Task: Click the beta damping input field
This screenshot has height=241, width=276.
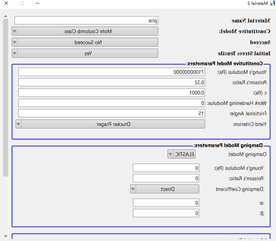Action: click(166, 213)
